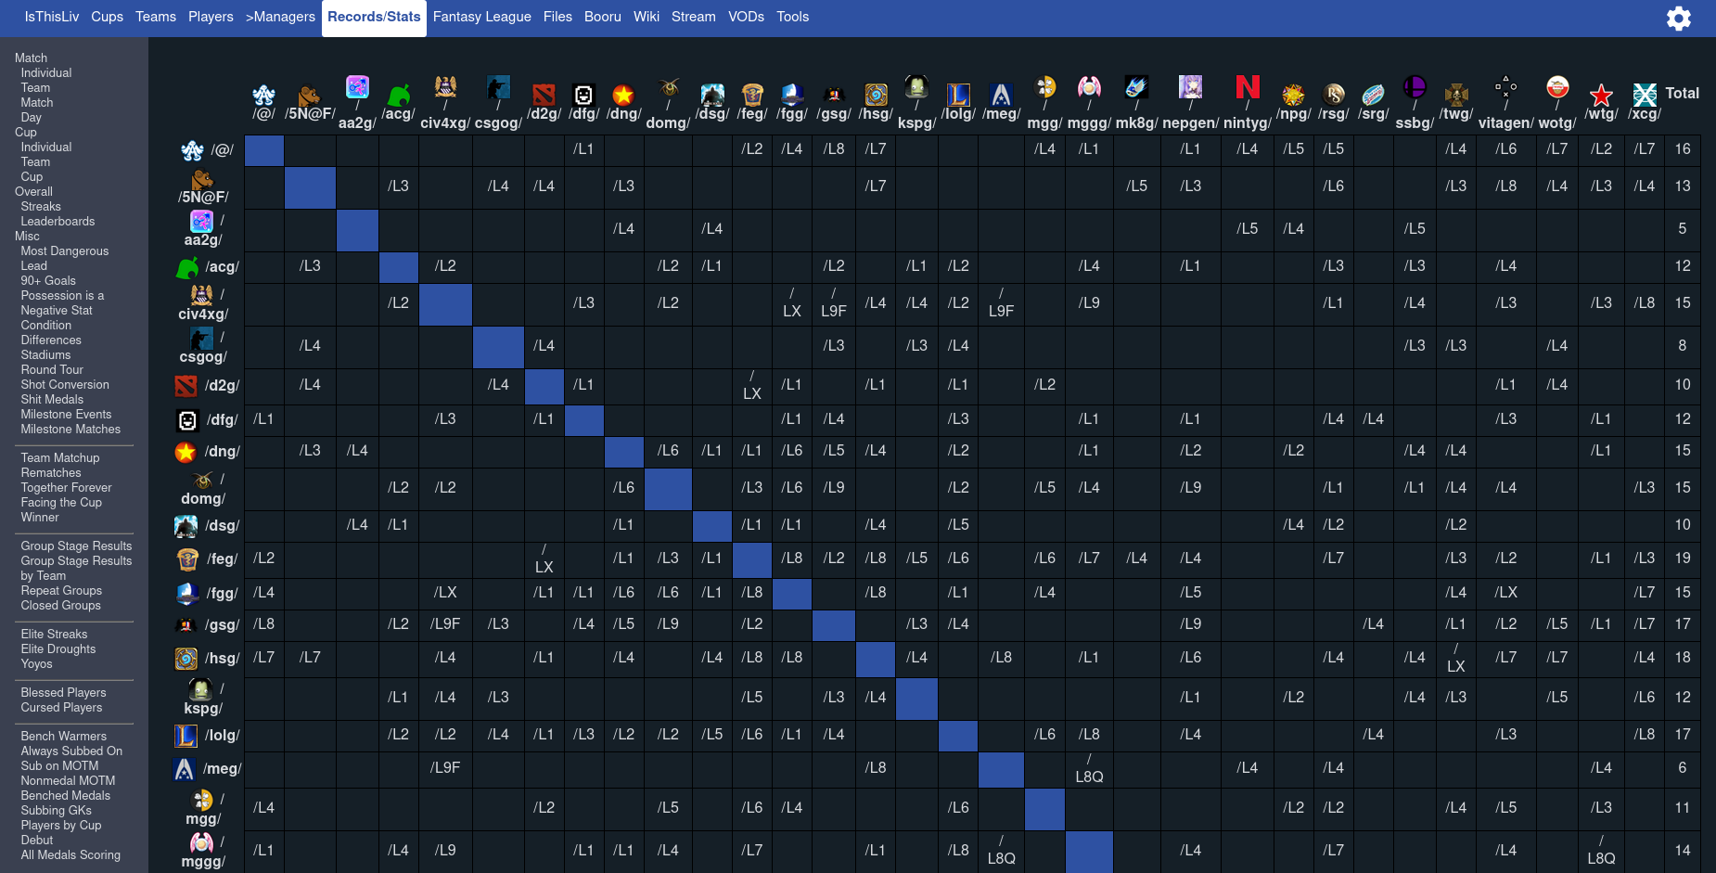
Task: Open the Together Forever link
Action: [66, 488]
